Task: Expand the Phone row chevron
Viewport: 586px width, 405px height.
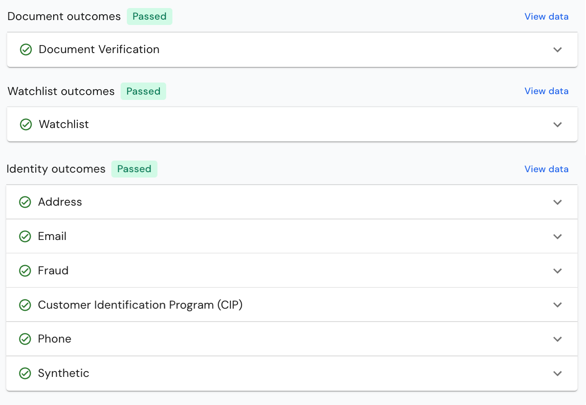Action: click(x=557, y=339)
